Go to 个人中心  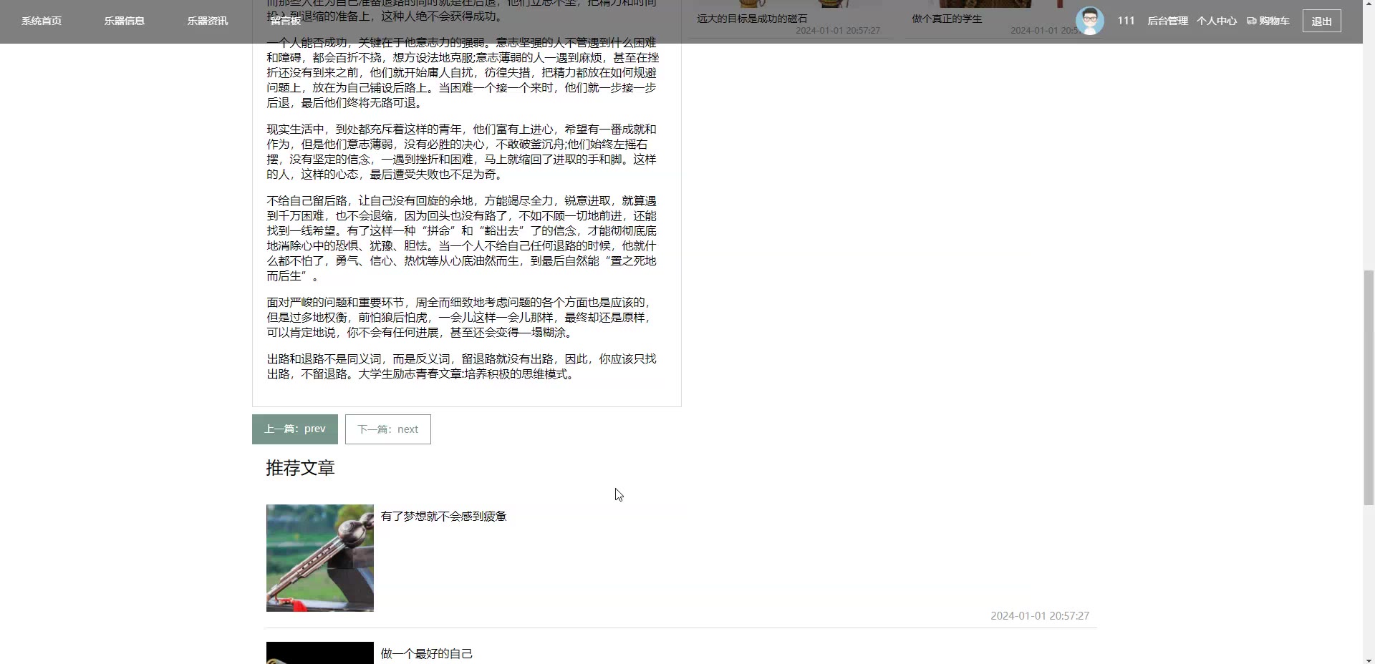point(1217,21)
